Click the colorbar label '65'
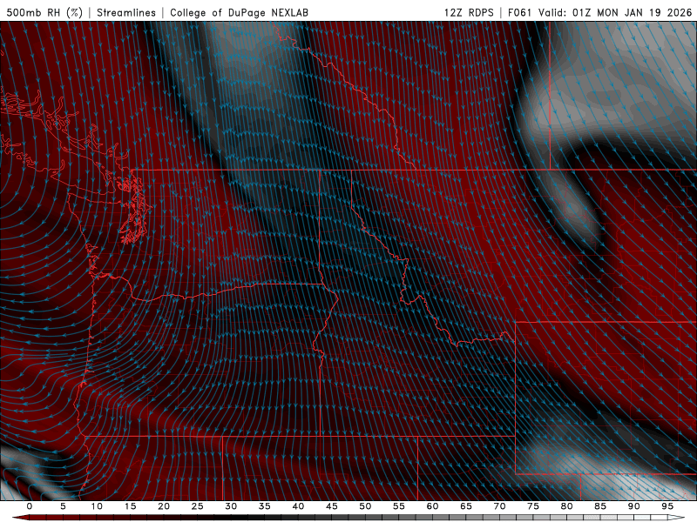Image resolution: width=697 pixels, height=522 pixels. coord(466,506)
